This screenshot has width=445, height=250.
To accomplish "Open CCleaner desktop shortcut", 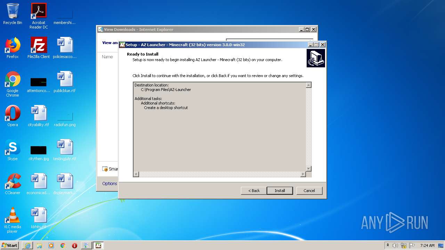I will (x=13, y=184).
